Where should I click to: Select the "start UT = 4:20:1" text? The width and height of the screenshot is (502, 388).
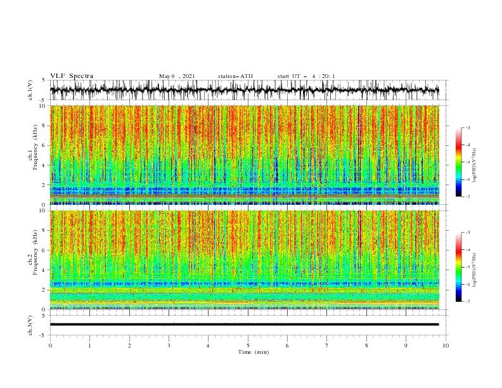306,76
